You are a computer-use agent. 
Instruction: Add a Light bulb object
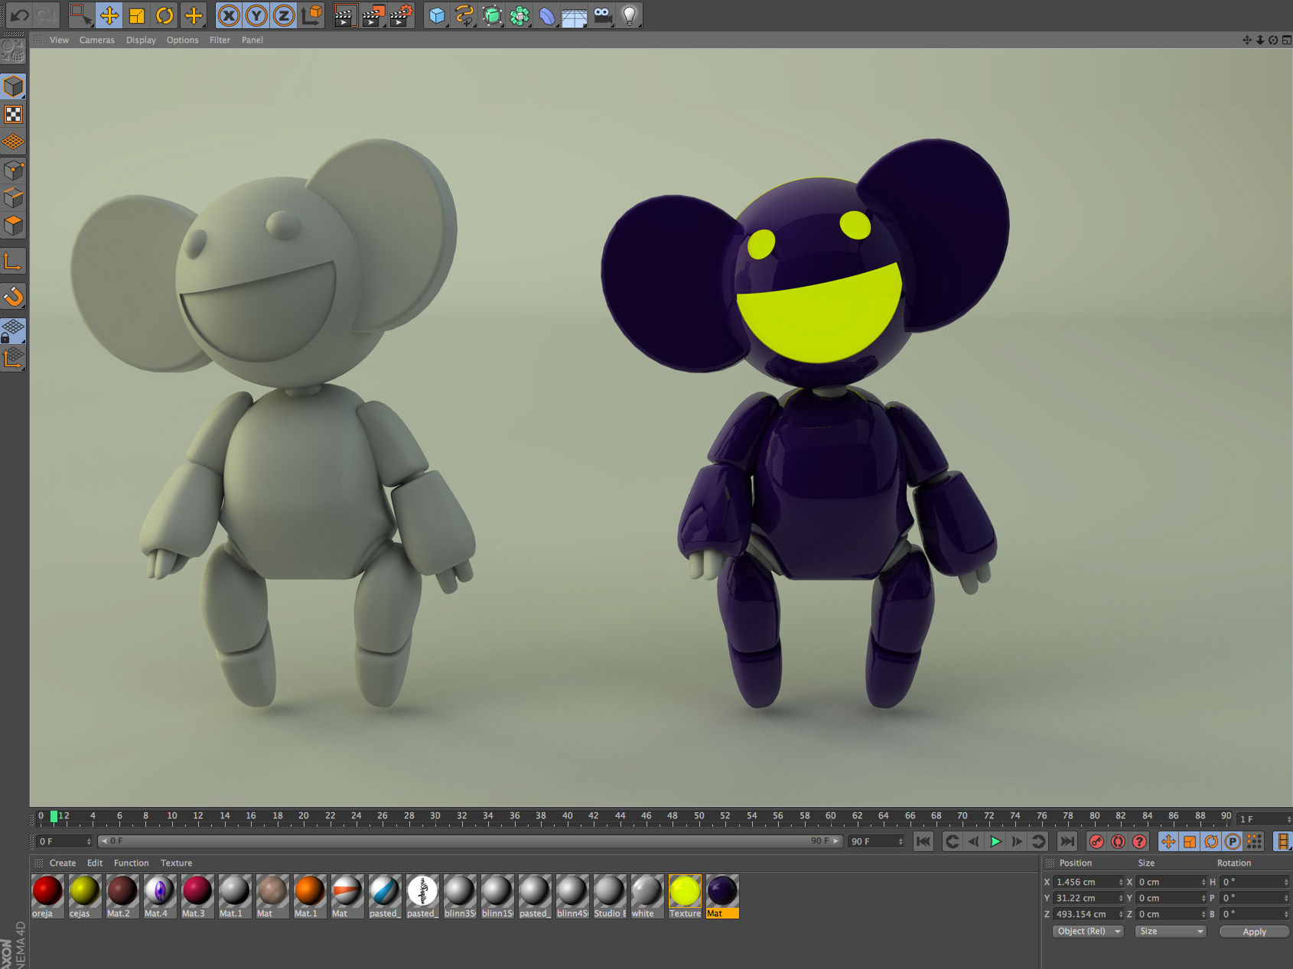tap(630, 15)
